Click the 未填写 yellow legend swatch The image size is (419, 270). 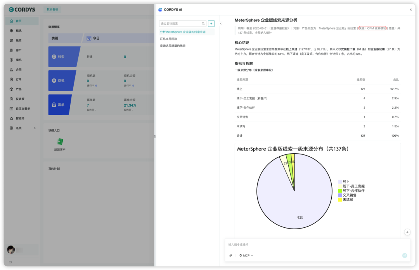(x=340, y=200)
